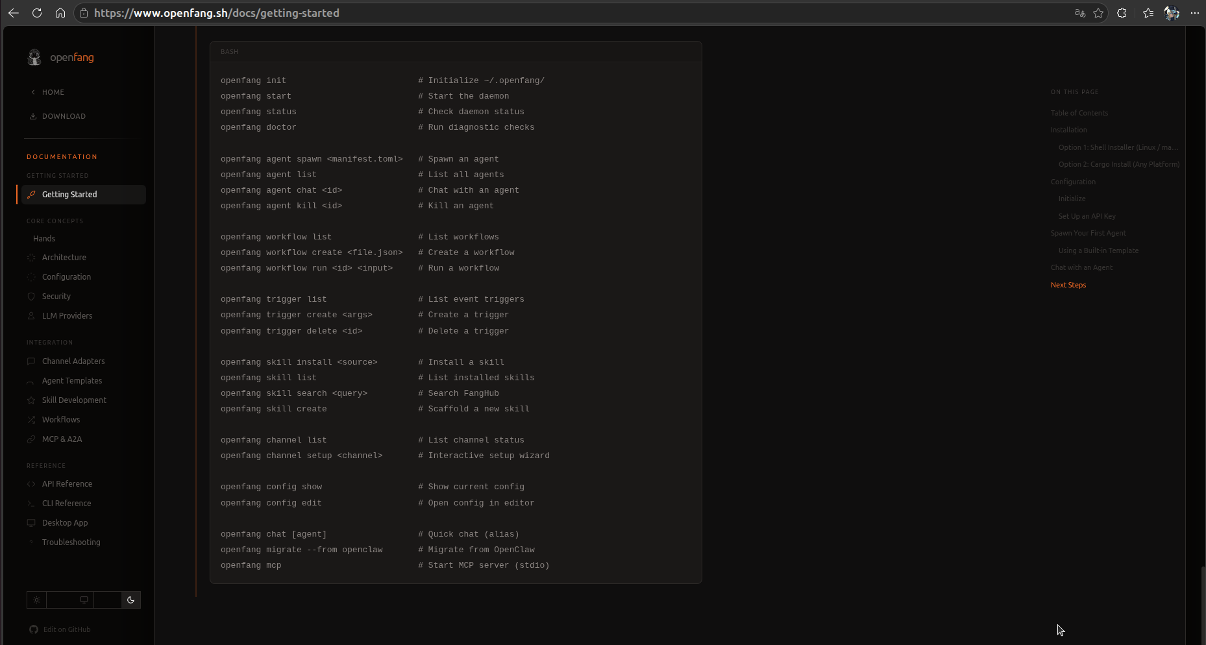Click the person icon next to LLM Providers
This screenshot has height=645, width=1206.
31,316
